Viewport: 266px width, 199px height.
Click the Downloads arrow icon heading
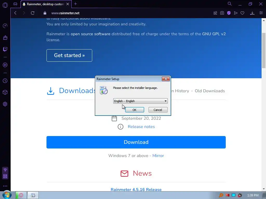tap(51, 91)
